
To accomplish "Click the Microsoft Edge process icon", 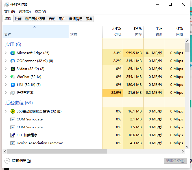I will (13, 53).
